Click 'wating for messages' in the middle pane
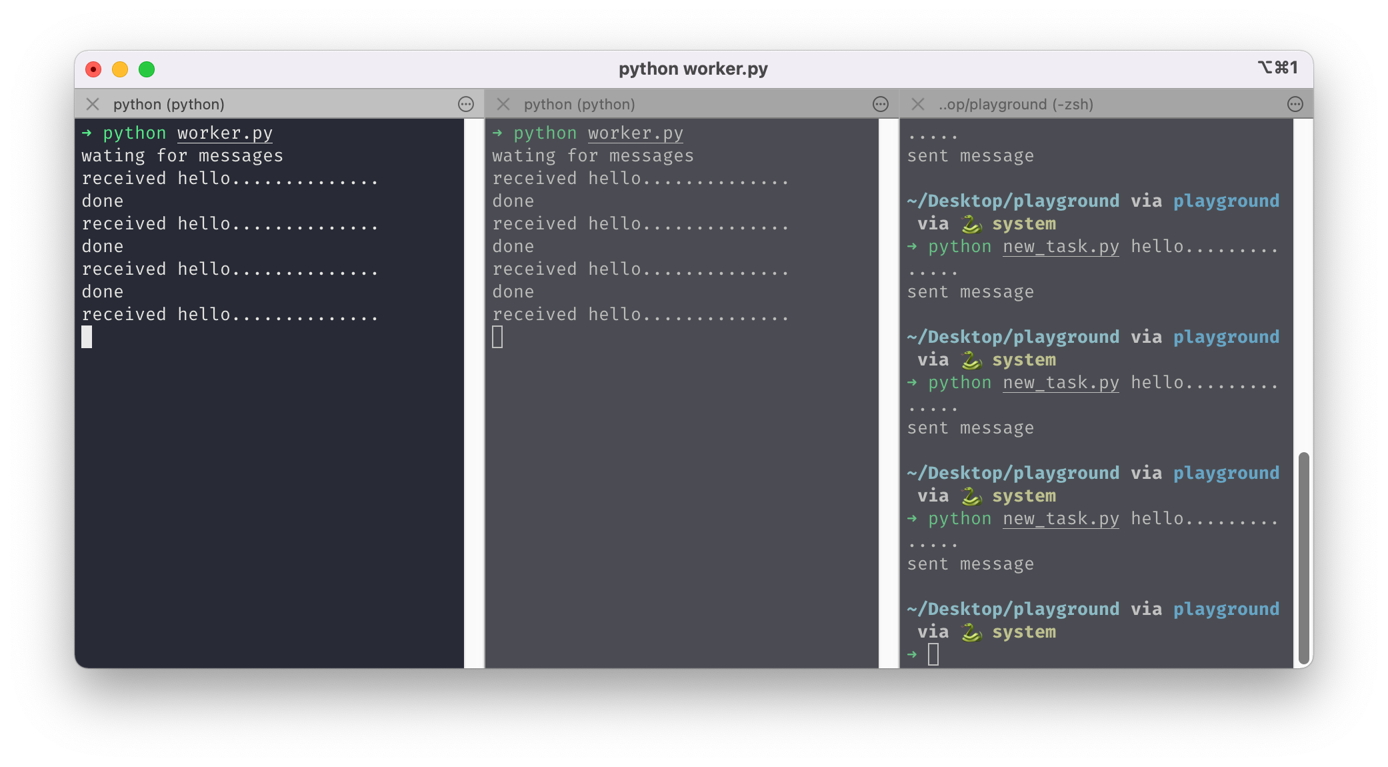This screenshot has height=767, width=1388. point(593,156)
